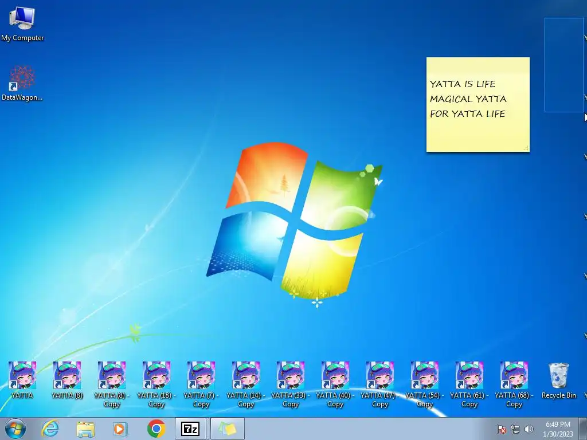587x440 pixels.
Task: Click the line FOR YATTA LIFE in the note
Action: coord(468,114)
